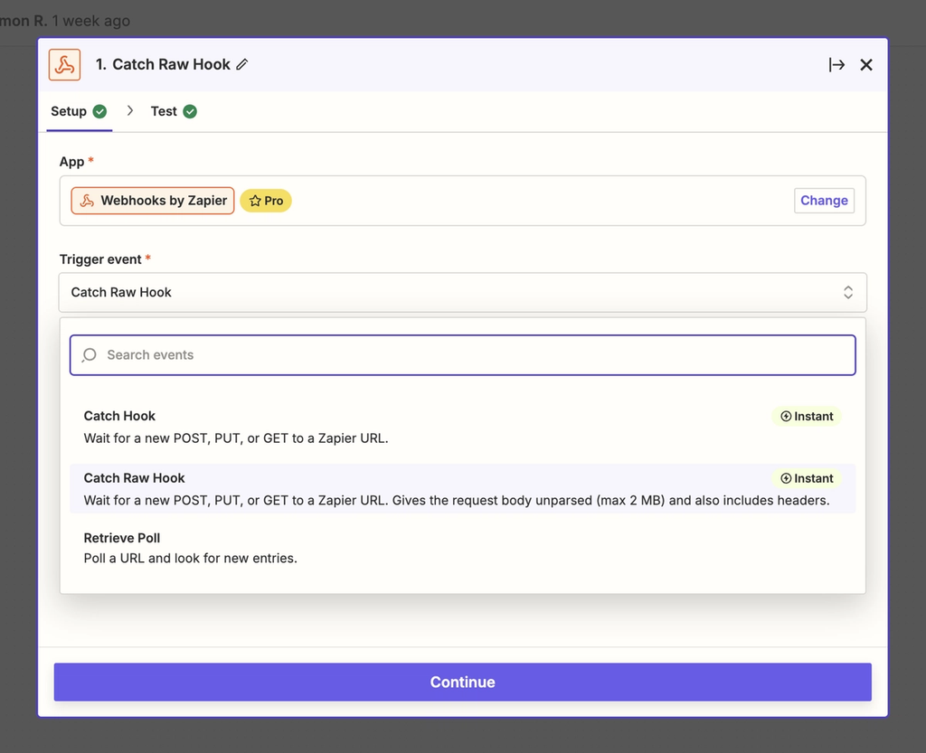
Task: Click Instant badge on Catch Raw Hook
Action: 806,478
